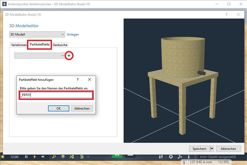Click the Kein Objekt ausgewählt status text
This screenshot has height=165, width=247.
(x=218, y=157)
